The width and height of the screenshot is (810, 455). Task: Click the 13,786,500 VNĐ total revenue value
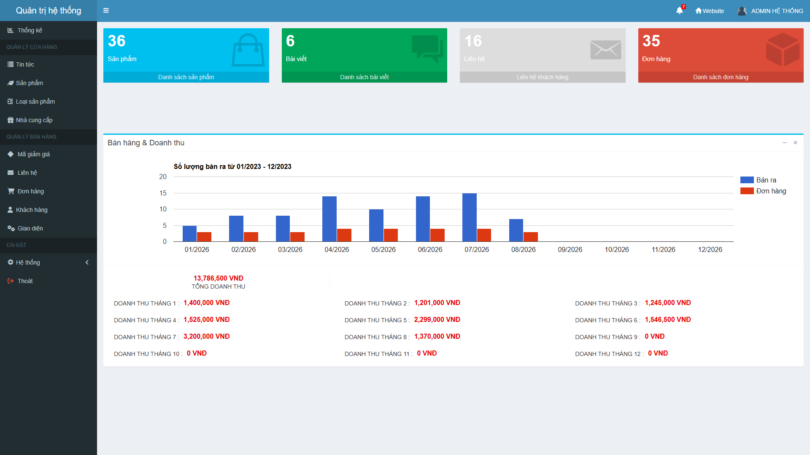click(219, 278)
